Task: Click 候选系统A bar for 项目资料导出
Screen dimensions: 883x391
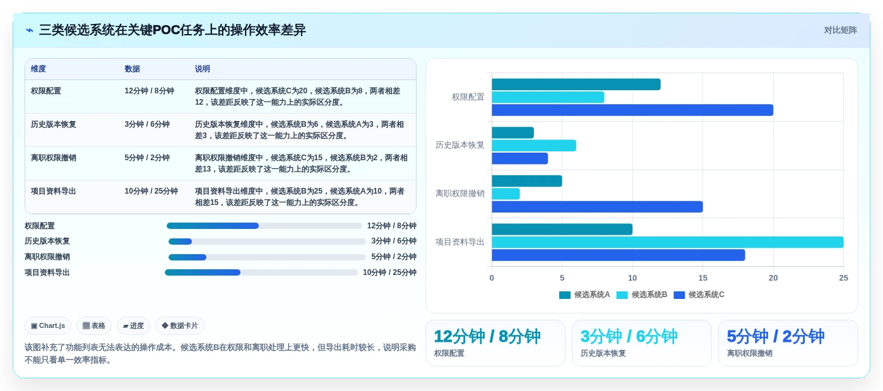Action: [562, 230]
